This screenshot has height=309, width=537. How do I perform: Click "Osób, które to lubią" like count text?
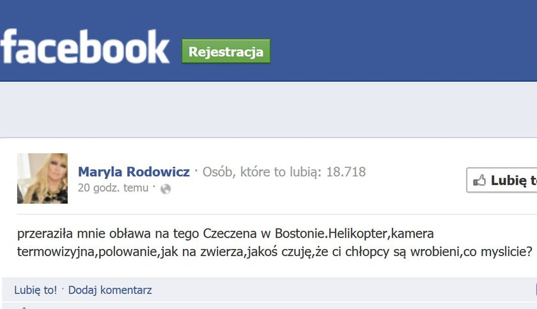click(262, 172)
